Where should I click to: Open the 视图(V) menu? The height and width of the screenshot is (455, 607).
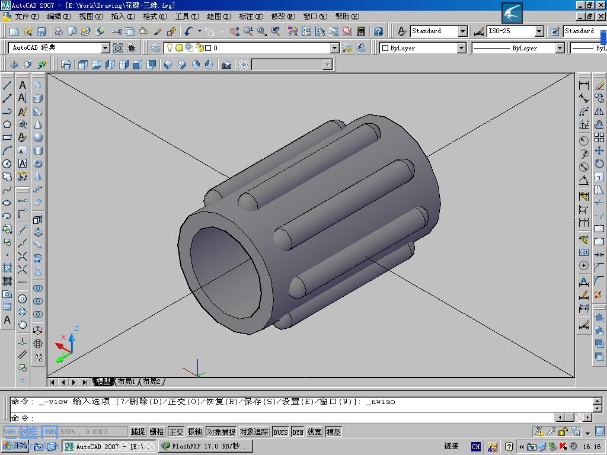click(x=91, y=16)
